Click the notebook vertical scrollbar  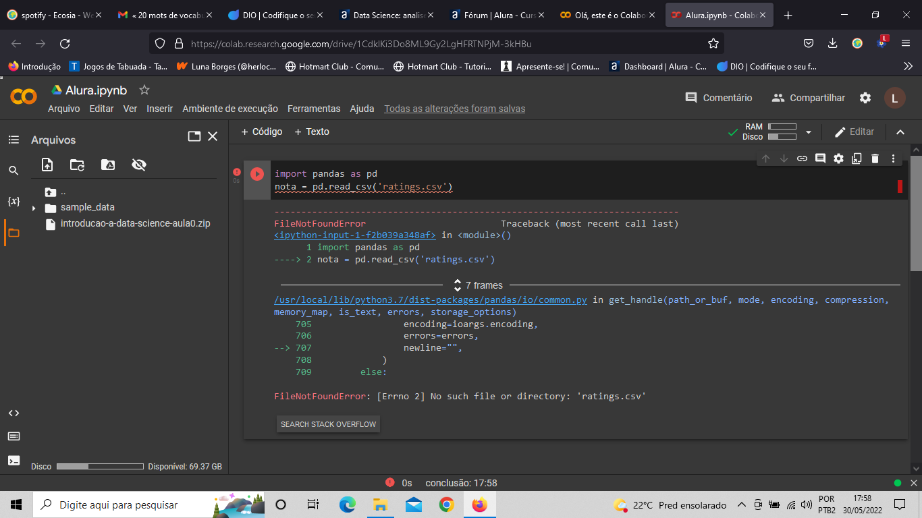coord(916,214)
